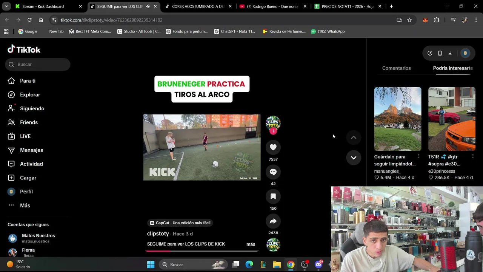The width and height of the screenshot is (483, 272).
Task: Click the video player frame
Action: [x=202, y=147]
